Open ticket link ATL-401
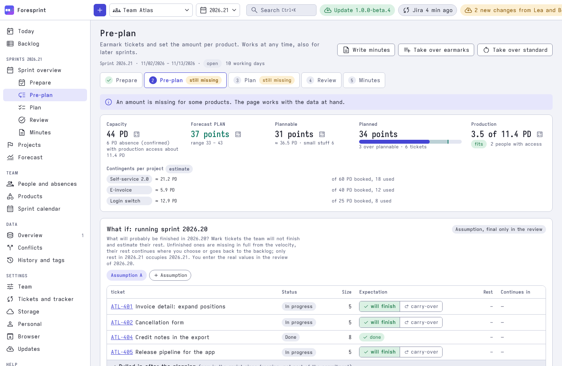 click(122, 306)
